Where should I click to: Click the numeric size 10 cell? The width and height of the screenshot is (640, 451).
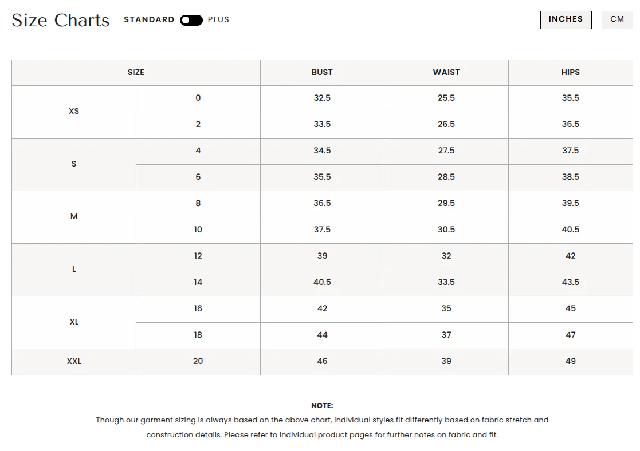pyautogui.click(x=198, y=230)
